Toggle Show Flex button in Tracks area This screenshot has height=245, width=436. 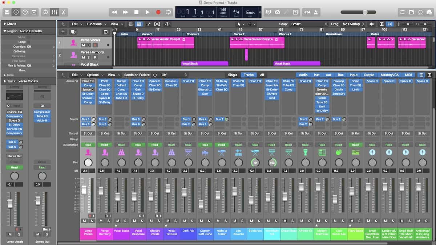coord(157,24)
